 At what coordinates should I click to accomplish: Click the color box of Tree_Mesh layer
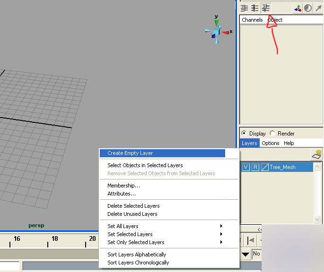tap(265, 167)
